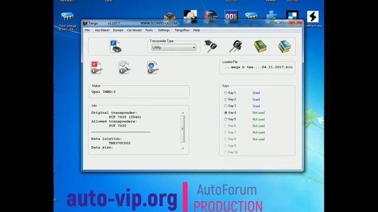Click key with graduation cap icon
Screen dimensions: 378x212
click(211, 47)
